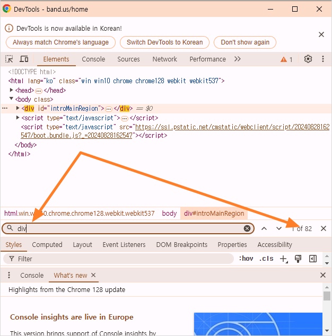Toggle the rendering emulations brush icon

point(298,259)
